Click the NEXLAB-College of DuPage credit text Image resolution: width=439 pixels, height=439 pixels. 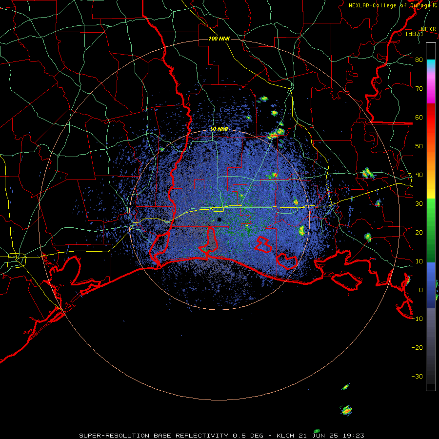[393, 5]
